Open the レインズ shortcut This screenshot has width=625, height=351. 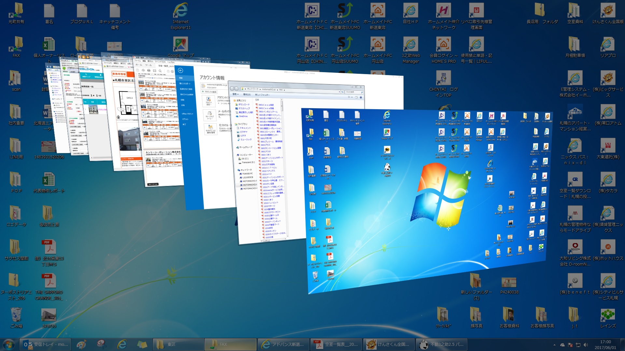pos(608,318)
